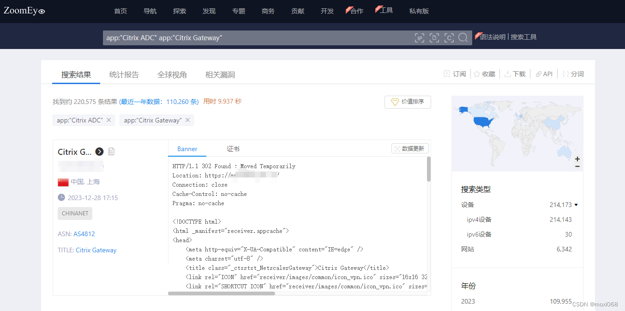Viewport: 625px width, 311px height.
Task: Open the Citrix Gateway title link
Action: click(96, 250)
